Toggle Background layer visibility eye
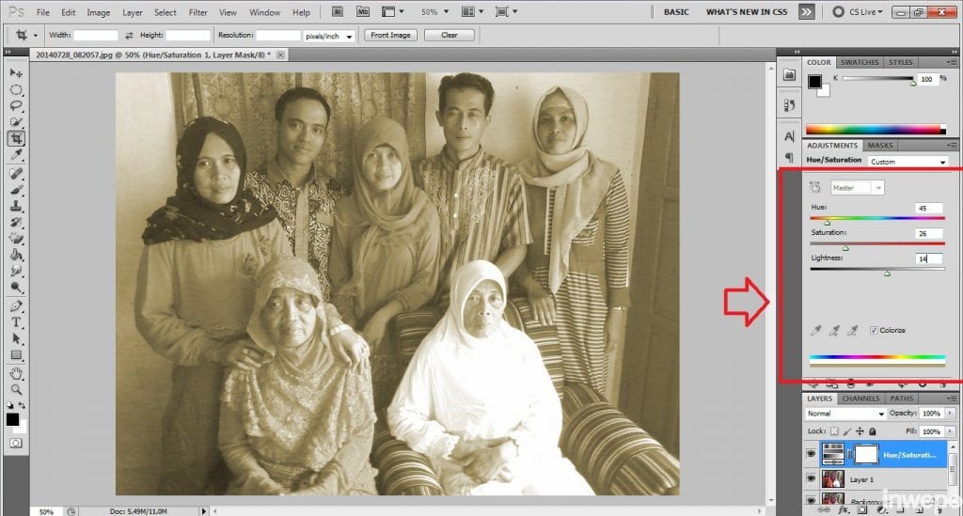963x516 pixels. click(x=811, y=500)
